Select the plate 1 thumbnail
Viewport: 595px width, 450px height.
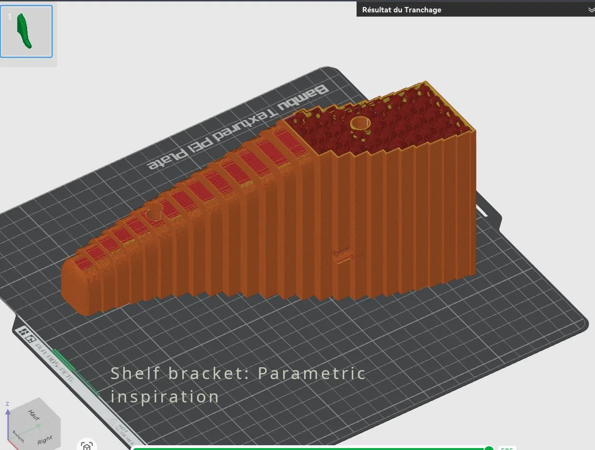[x=26, y=32]
